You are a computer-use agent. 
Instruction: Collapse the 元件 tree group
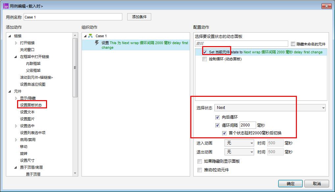coord(10,91)
